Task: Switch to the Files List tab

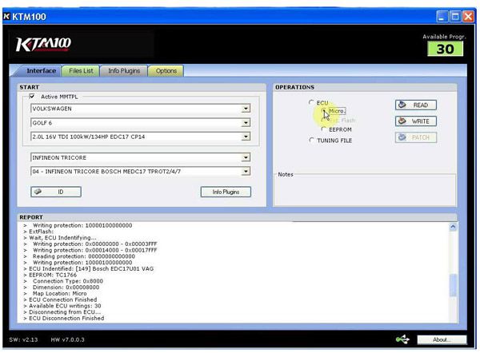Action: coord(81,71)
